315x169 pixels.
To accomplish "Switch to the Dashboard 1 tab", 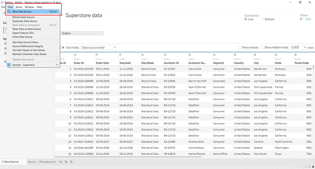I will [x=48, y=162].
